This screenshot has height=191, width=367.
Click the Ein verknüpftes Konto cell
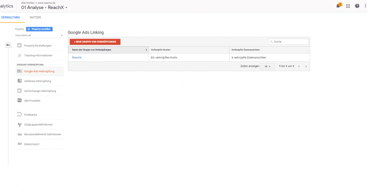coord(189,58)
